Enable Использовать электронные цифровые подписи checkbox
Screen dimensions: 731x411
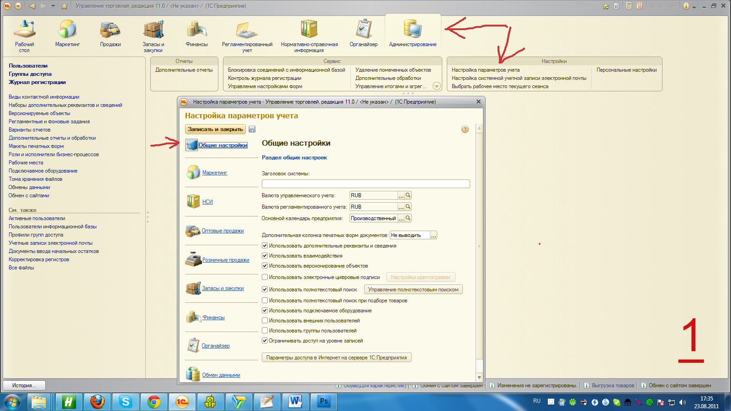point(265,277)
